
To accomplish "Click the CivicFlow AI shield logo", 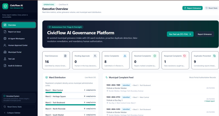I will coord(5,6).
